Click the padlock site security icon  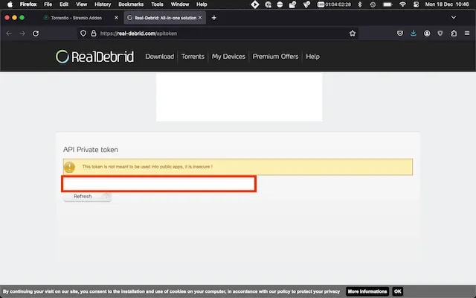click(x=94, y=34)
